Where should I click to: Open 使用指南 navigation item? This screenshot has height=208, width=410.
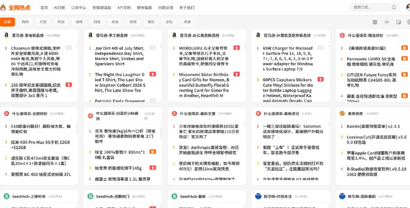coord(145,8)
